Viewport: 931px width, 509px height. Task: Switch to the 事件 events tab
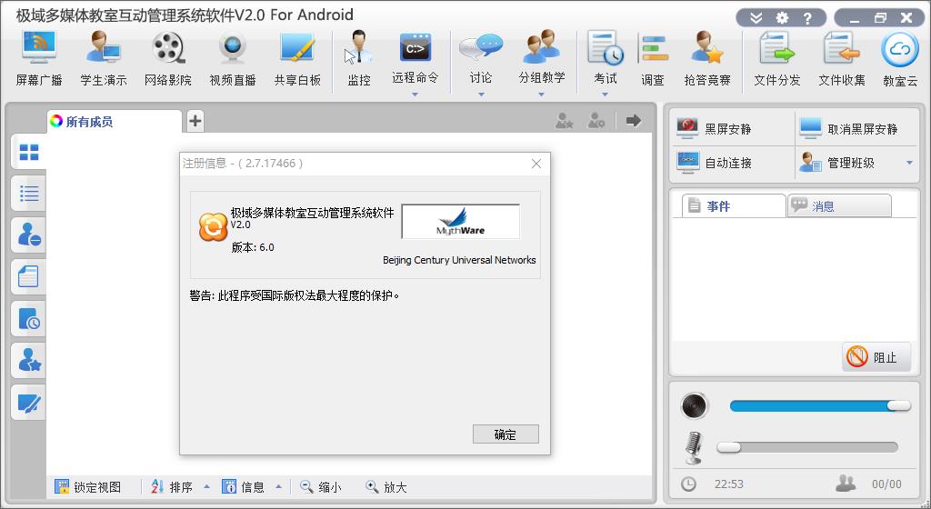(x=734, y=205)
